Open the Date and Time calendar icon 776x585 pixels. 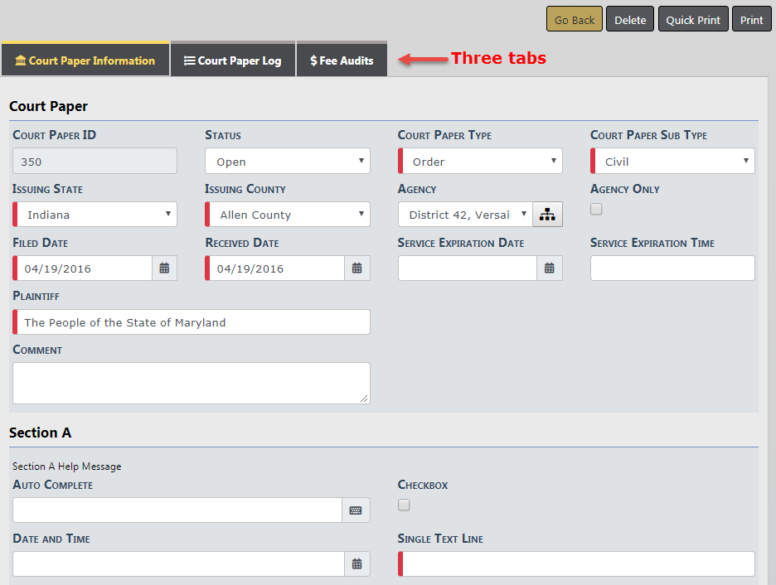356,564
